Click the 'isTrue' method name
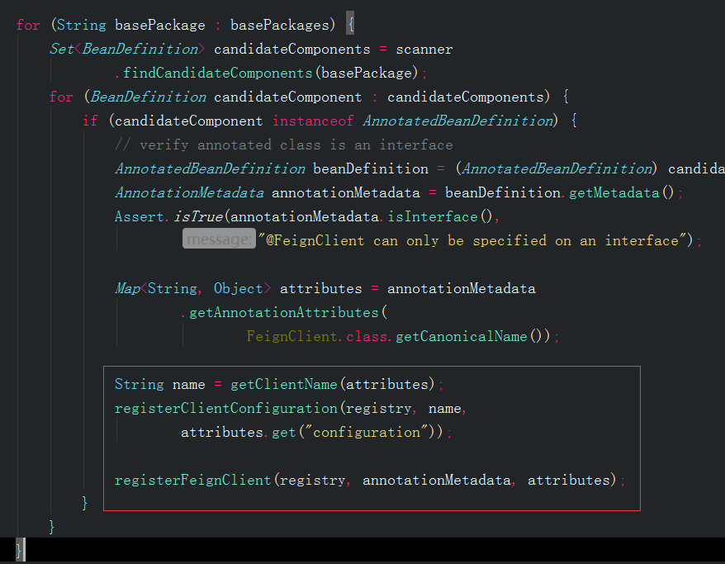Viewport: 725px width, 564px height. pos(198,217)
